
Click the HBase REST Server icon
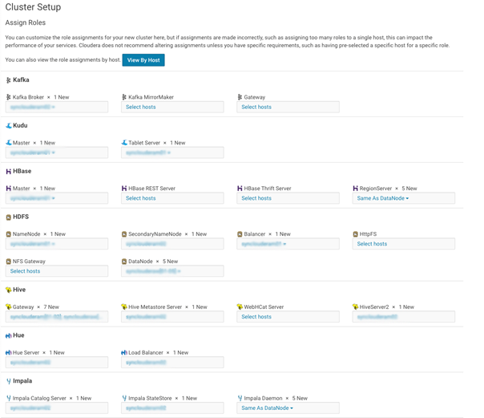pos(124,189)
